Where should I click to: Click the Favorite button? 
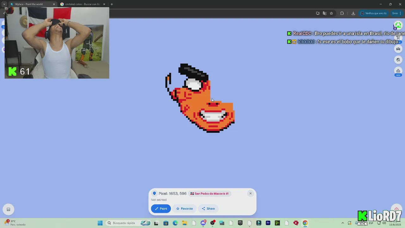click(184, 208)
